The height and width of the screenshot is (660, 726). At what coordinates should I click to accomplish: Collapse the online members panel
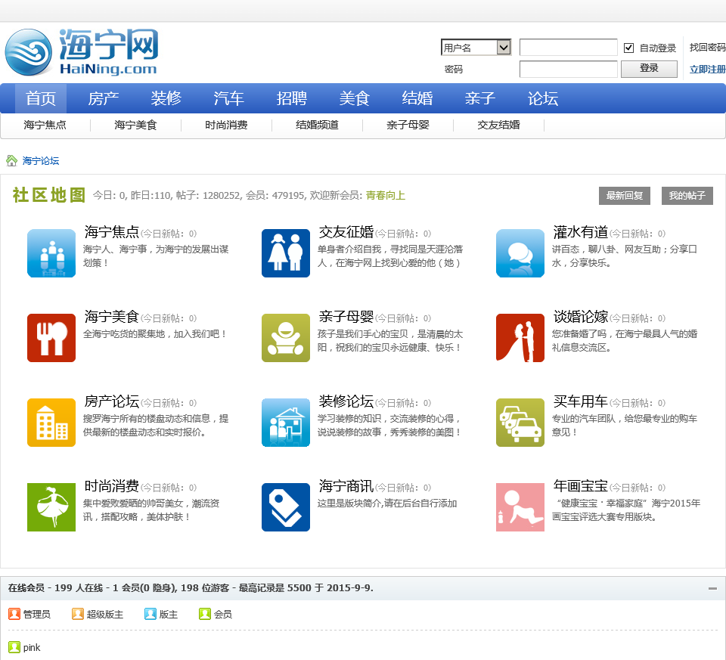pos(712,588)
